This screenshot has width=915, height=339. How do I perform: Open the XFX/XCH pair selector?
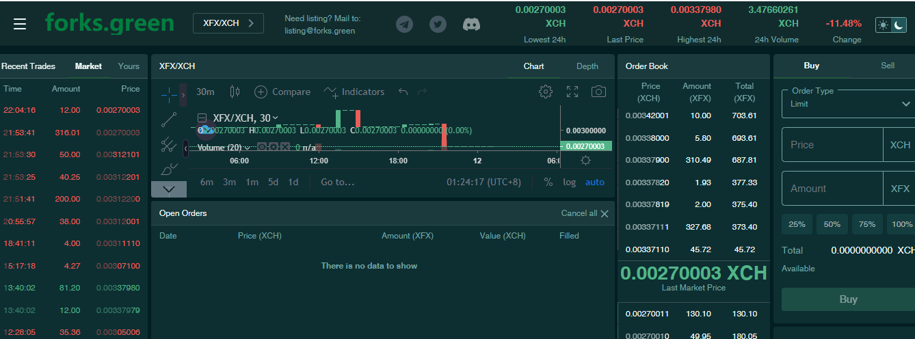click(228, 23)
